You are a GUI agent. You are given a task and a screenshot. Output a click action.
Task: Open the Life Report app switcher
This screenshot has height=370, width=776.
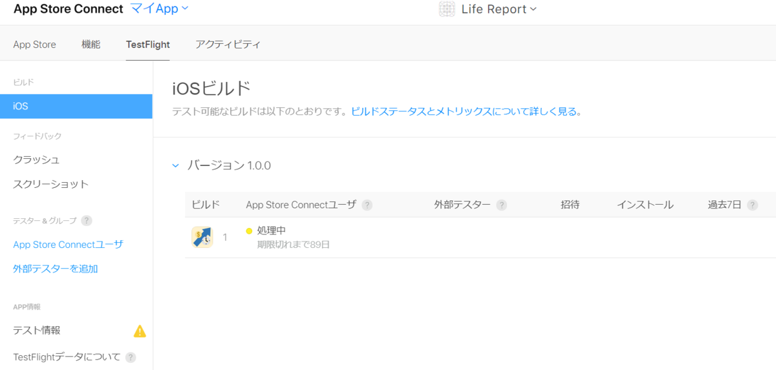click(499, 9)
